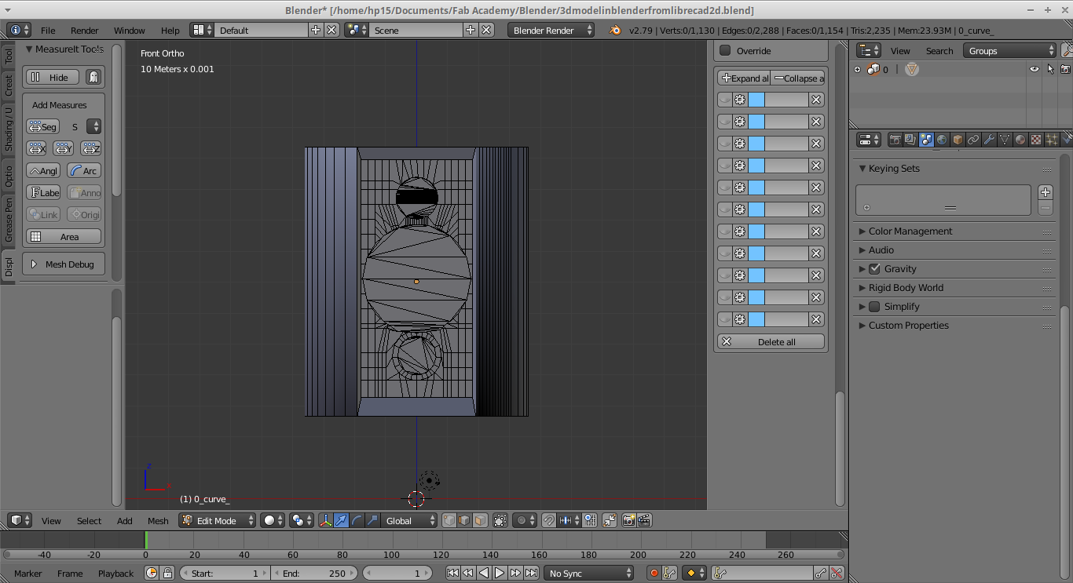Click the mesh data icon in outliner row 0
1073x583 pixels.
(911, 69)
